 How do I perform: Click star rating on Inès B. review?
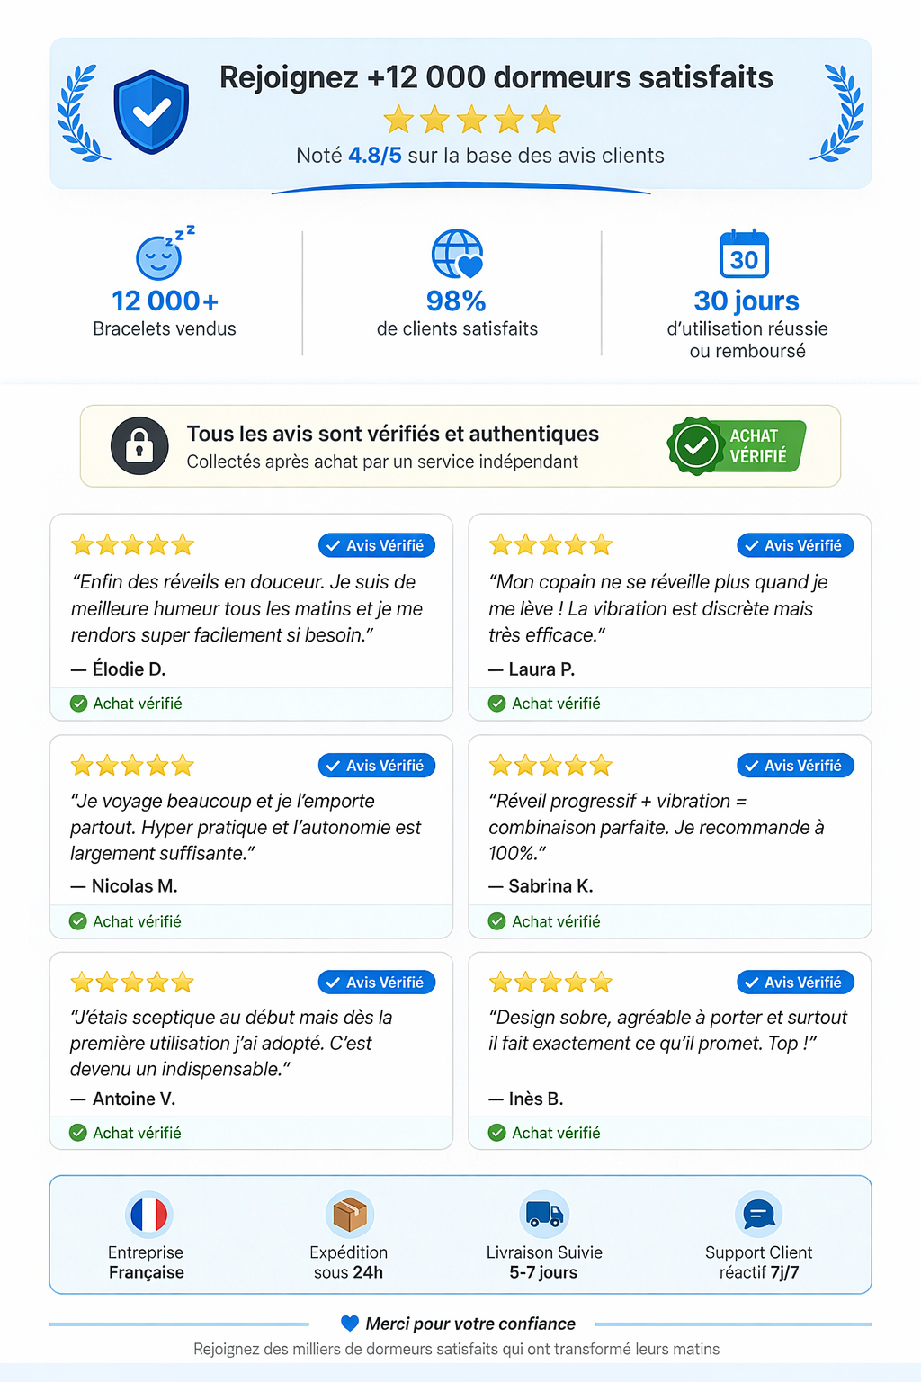point(550,983)
